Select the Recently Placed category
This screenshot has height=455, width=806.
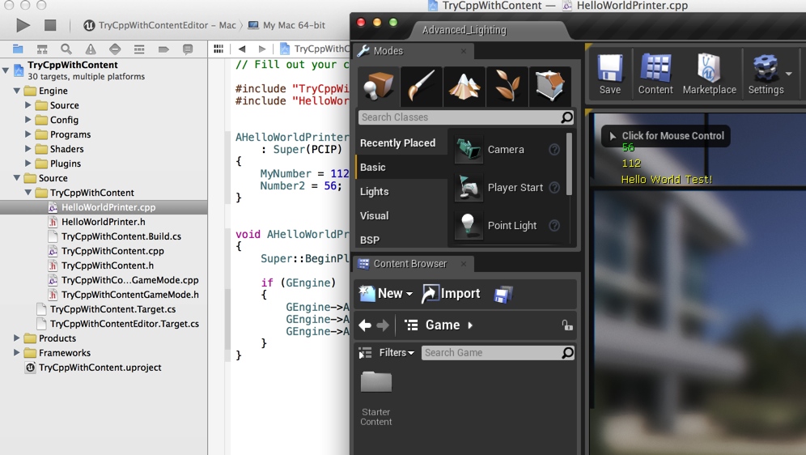tap(401, 143)
